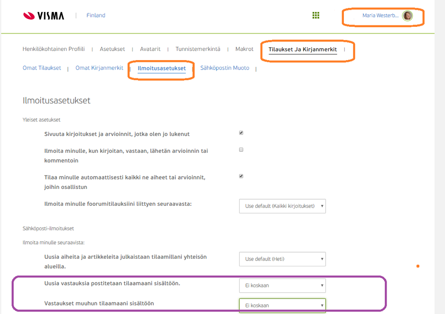445x314 pixels.
Task: Switch to Tunnistemerkintä tab
Action: pyautogui.click(x=198, y=49)
